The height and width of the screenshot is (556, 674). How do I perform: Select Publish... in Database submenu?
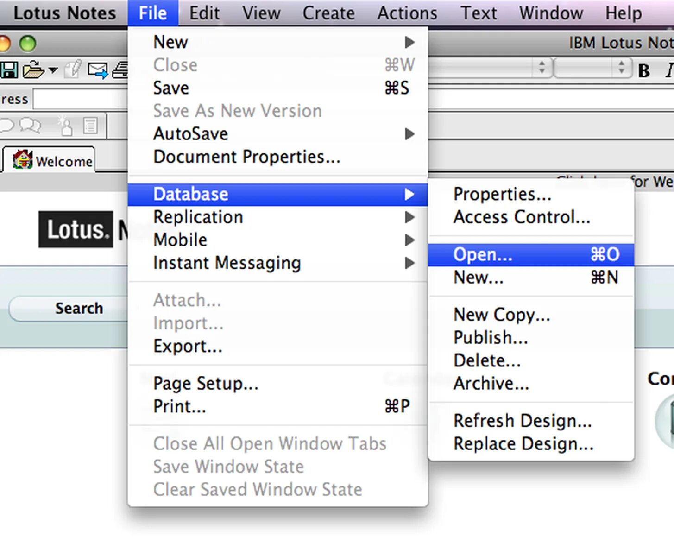(531, 338)
